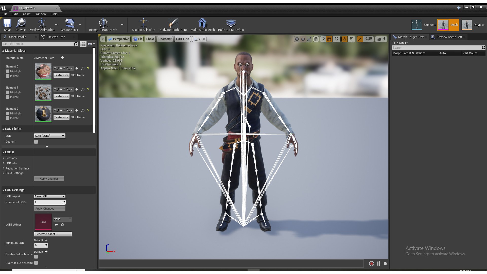Reset Element 2 material to default
The width and height of the screenshot is (487, 274).
click(88, 110)
